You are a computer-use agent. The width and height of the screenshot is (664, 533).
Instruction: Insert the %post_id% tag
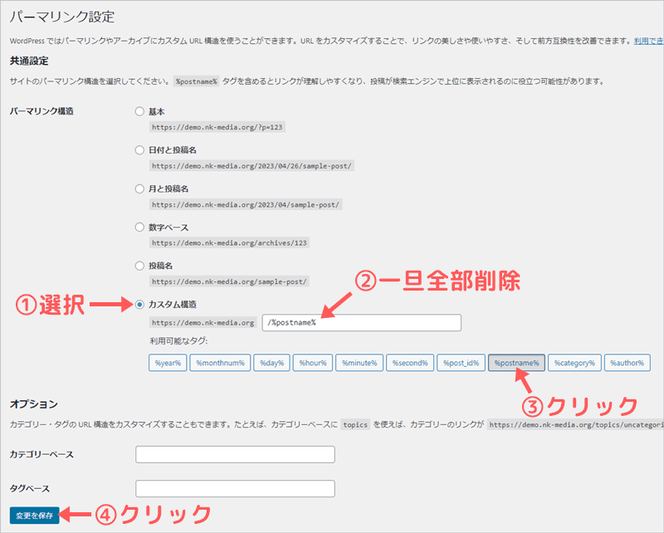pyautogui.click(x=461, y=363)
